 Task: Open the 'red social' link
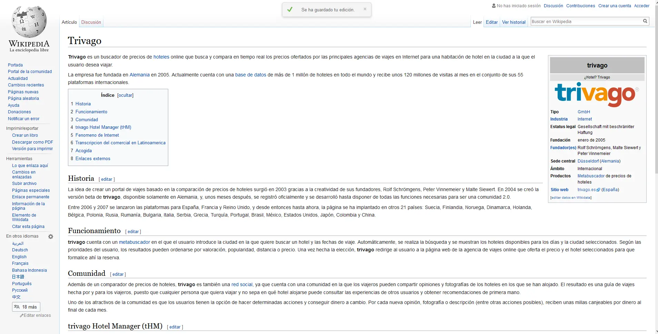[x=242, y=285]
